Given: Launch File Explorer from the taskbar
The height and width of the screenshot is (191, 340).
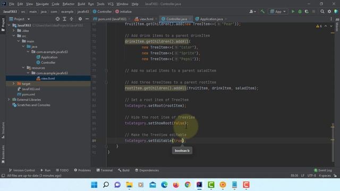Looking at the screenshot, I should point(129,185).
